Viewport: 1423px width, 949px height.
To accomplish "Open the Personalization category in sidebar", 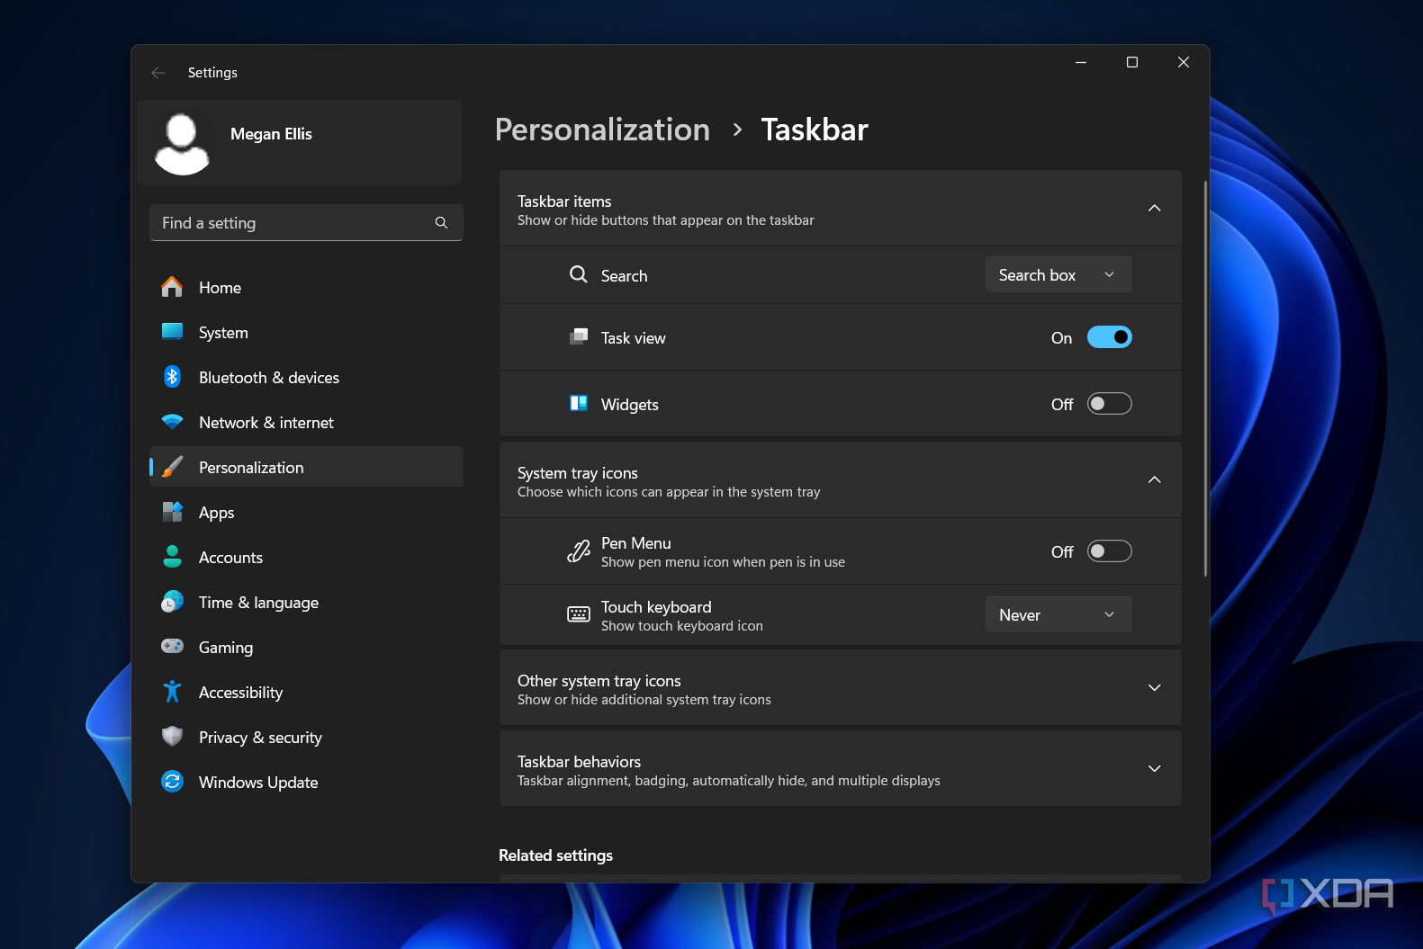I will [306, 467].
